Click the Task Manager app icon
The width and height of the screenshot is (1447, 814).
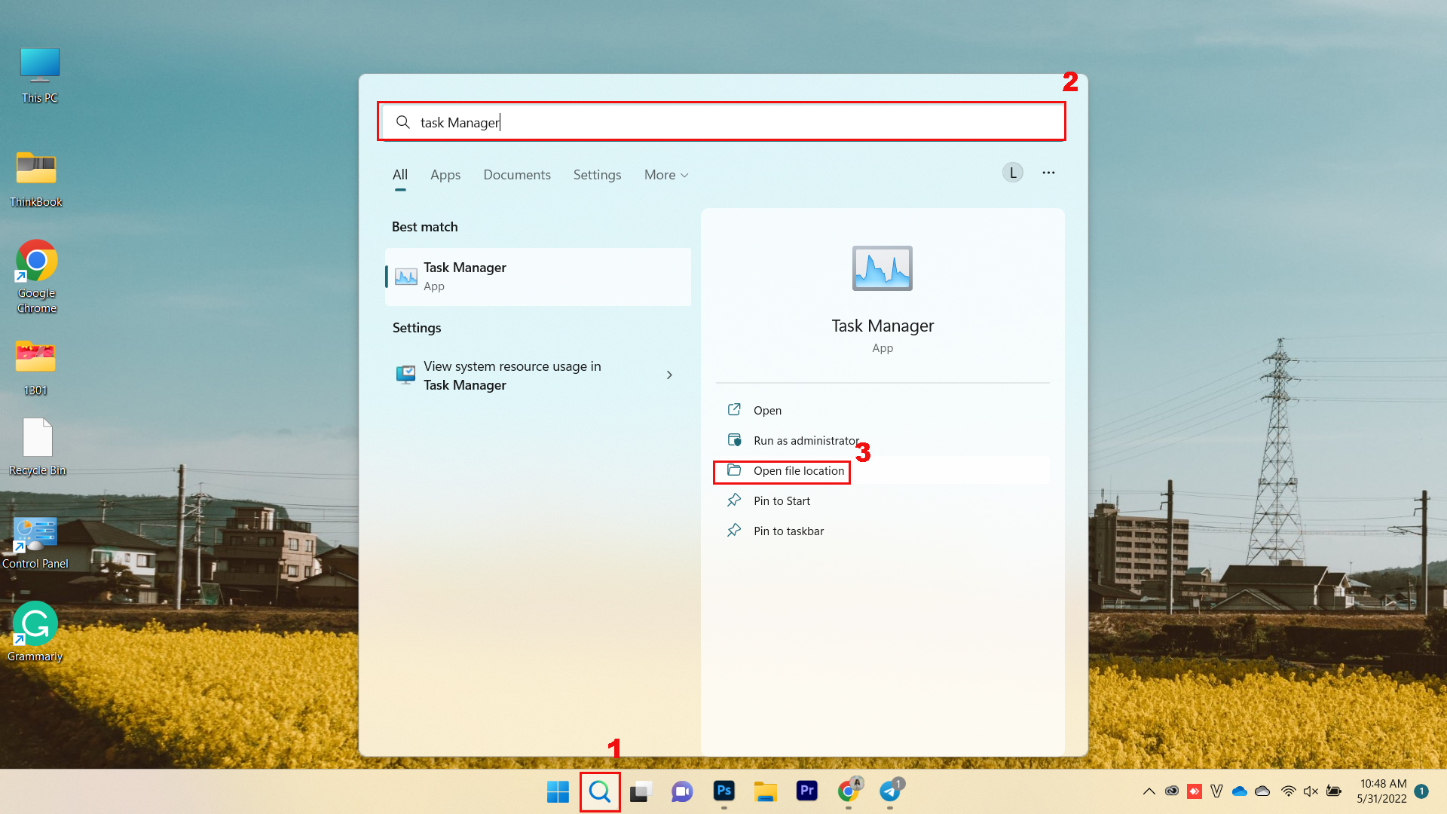click(405, 275)
